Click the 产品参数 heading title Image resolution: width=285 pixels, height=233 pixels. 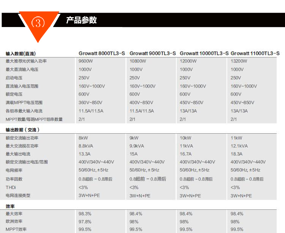[81, 20]
